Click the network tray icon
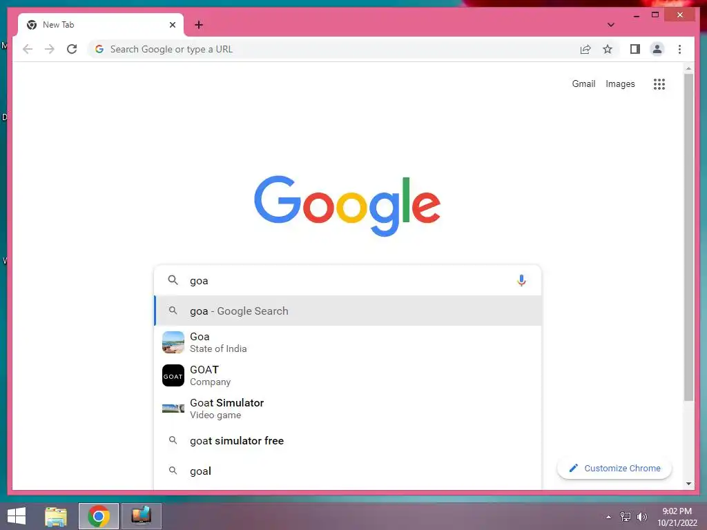Image resolution: width=707 pixels, height=530 pixels. (x=625, y=517)
